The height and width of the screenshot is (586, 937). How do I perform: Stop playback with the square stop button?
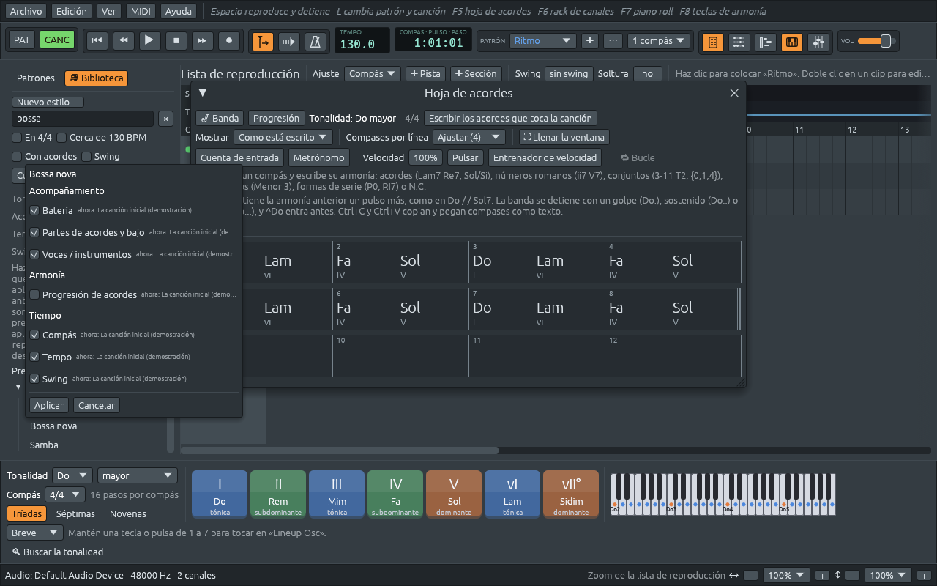pyautogui.click(x=176, y=41)
